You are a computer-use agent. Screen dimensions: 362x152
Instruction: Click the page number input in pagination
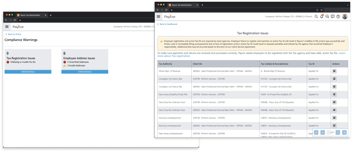pyautogui.click(x=329, y=132)
